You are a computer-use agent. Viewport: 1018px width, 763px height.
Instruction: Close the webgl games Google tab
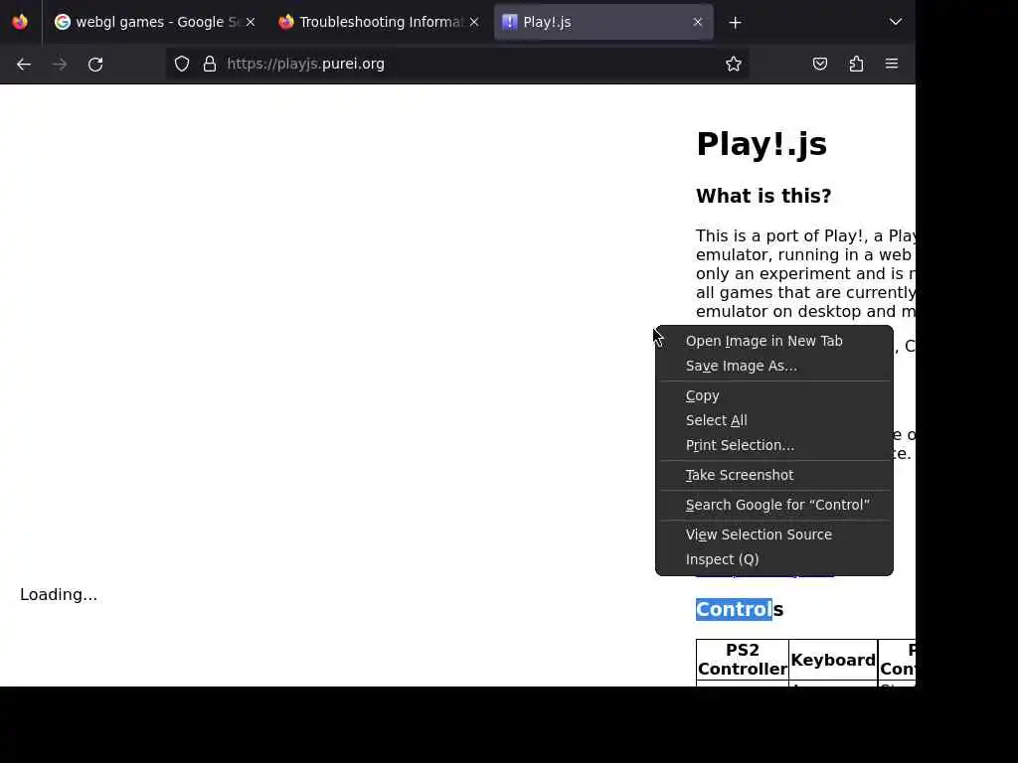coord(250,22)
